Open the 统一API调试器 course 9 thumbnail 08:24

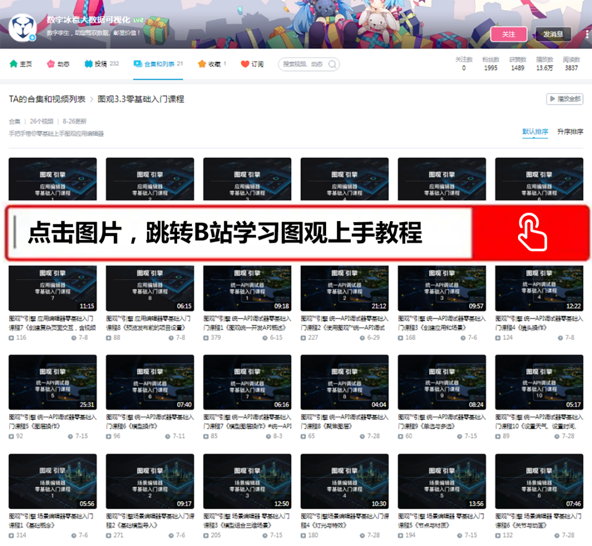coord(442,382)
